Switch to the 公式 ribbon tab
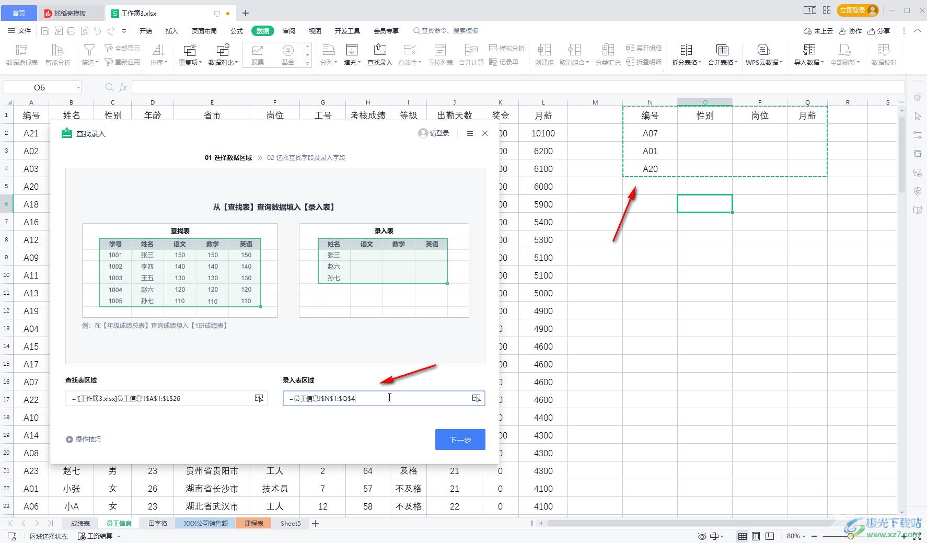 [x=237, y=31]
